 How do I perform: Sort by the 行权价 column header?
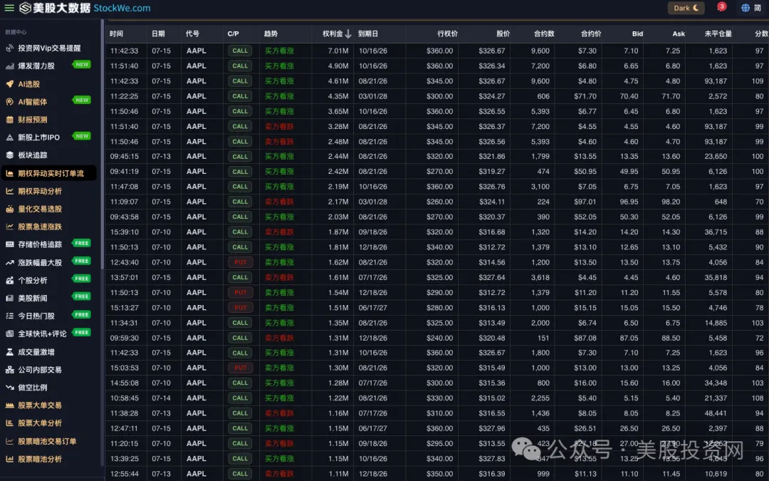(x=447, y=34)
